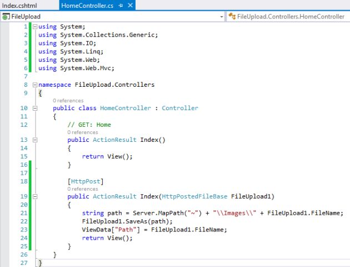Click 'using System.Collections.Generic;' text
The width and height of the screenshot is (350, 267).
(98, 35)
